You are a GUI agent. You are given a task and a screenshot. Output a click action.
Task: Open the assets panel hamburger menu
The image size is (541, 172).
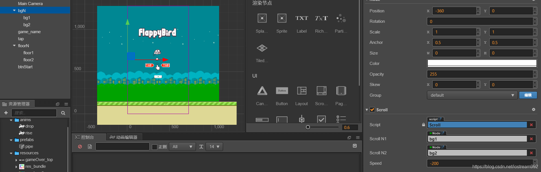66,104
